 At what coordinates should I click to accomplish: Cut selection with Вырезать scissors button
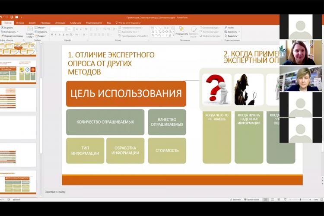7,28
